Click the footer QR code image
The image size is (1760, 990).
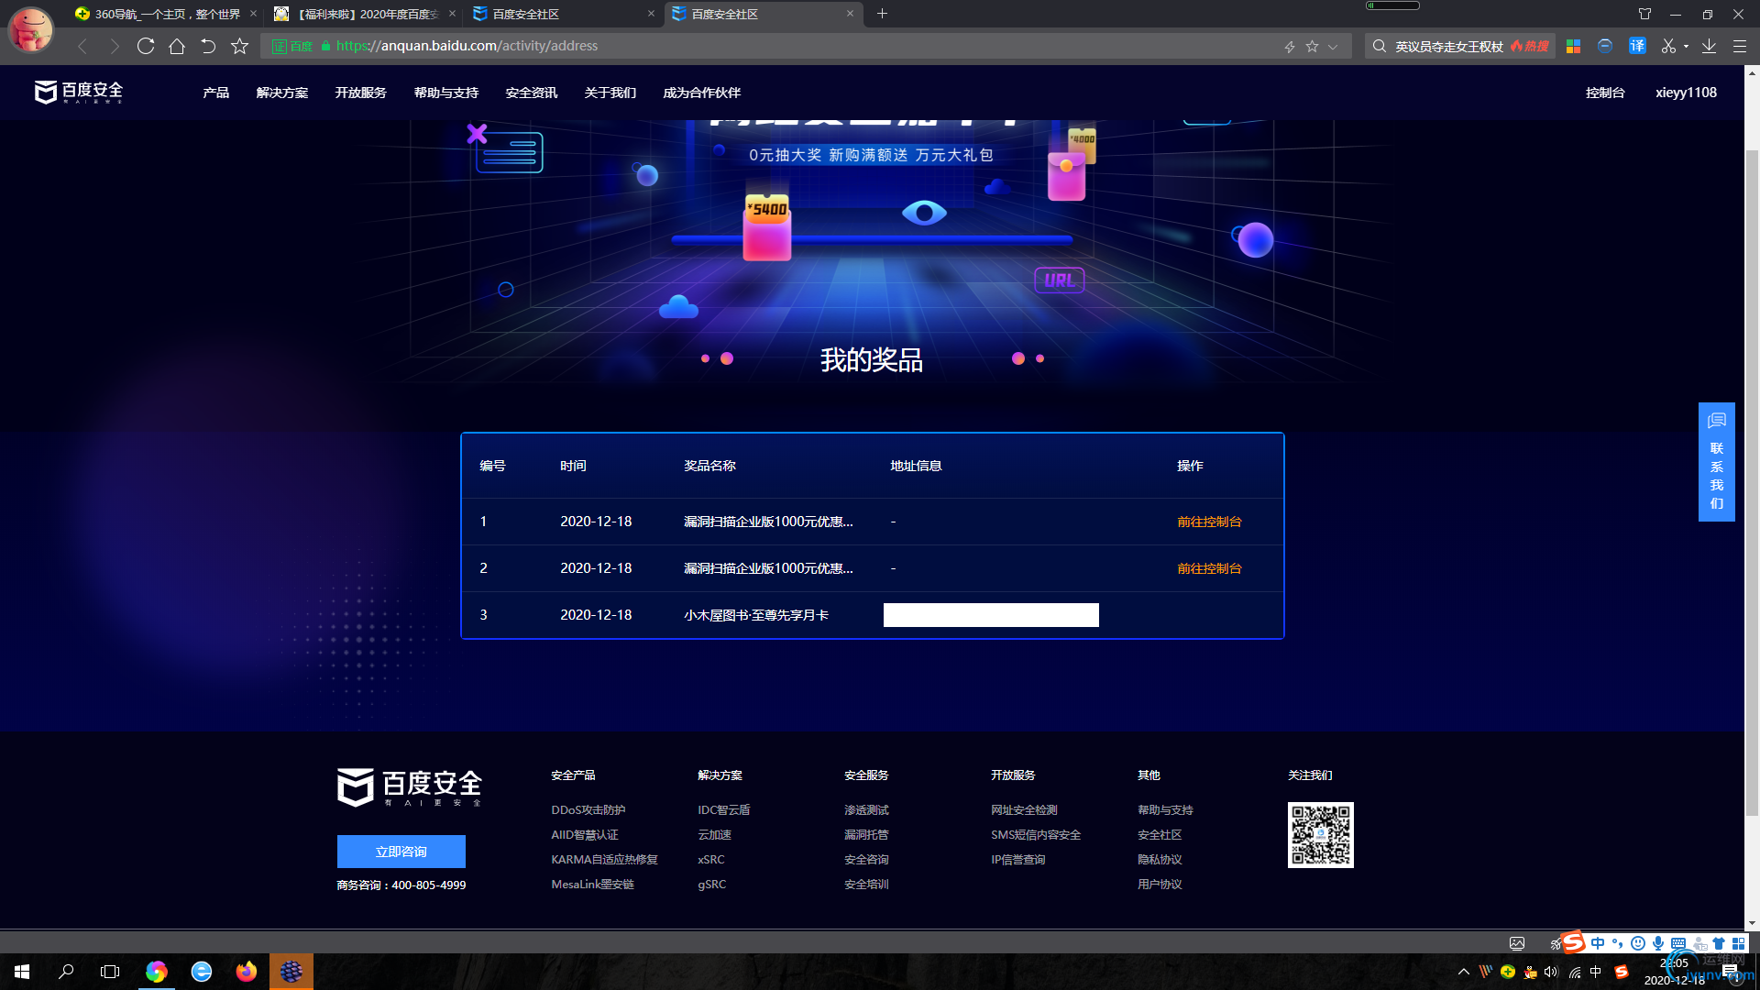1321,835
